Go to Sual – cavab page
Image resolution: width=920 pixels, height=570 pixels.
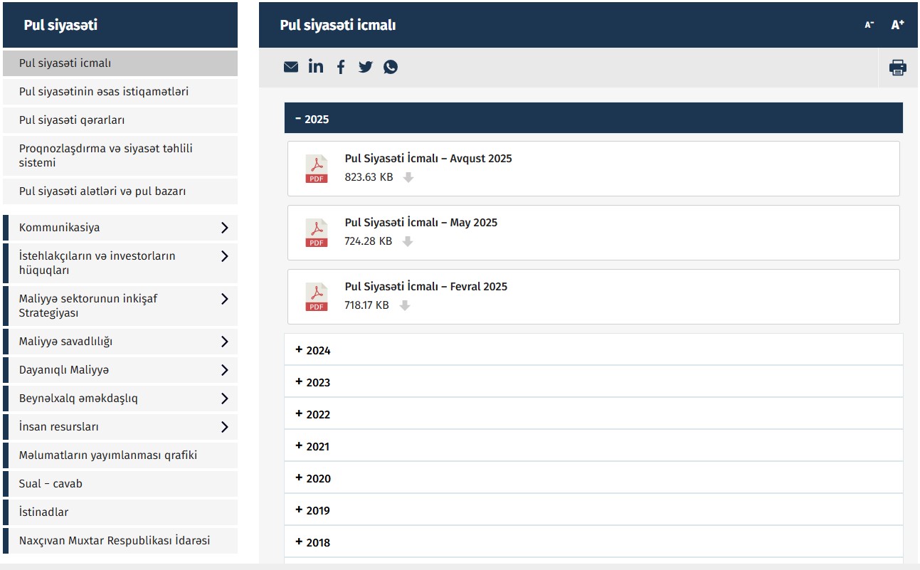(x=51, y=484)
